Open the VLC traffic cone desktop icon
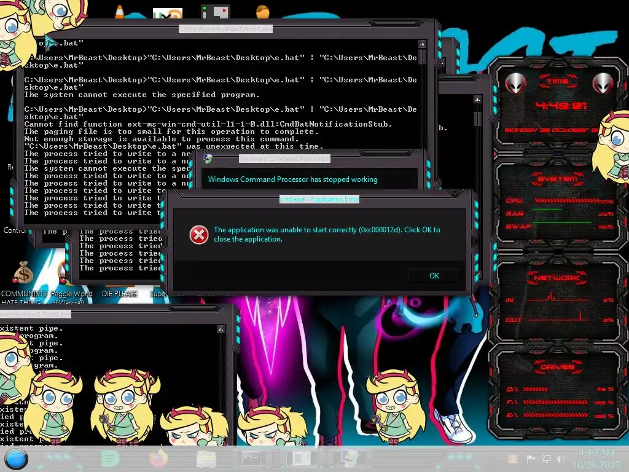 click(x=120, y=12)
